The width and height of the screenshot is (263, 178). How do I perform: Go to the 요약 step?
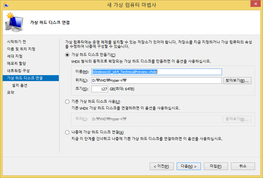point(10,93)
